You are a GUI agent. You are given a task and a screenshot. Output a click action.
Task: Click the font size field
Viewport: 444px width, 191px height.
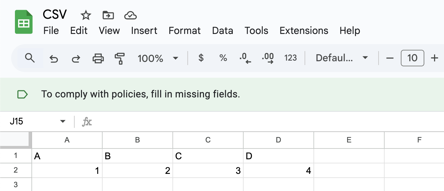[412, 58]
